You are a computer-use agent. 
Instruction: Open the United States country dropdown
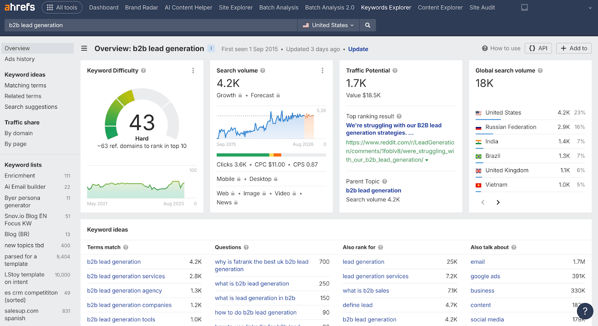click(329, 25)
